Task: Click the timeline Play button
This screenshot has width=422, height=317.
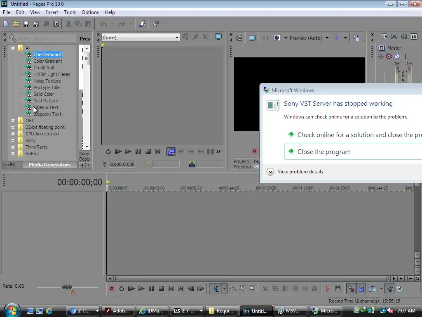Action: pos(141,289)
